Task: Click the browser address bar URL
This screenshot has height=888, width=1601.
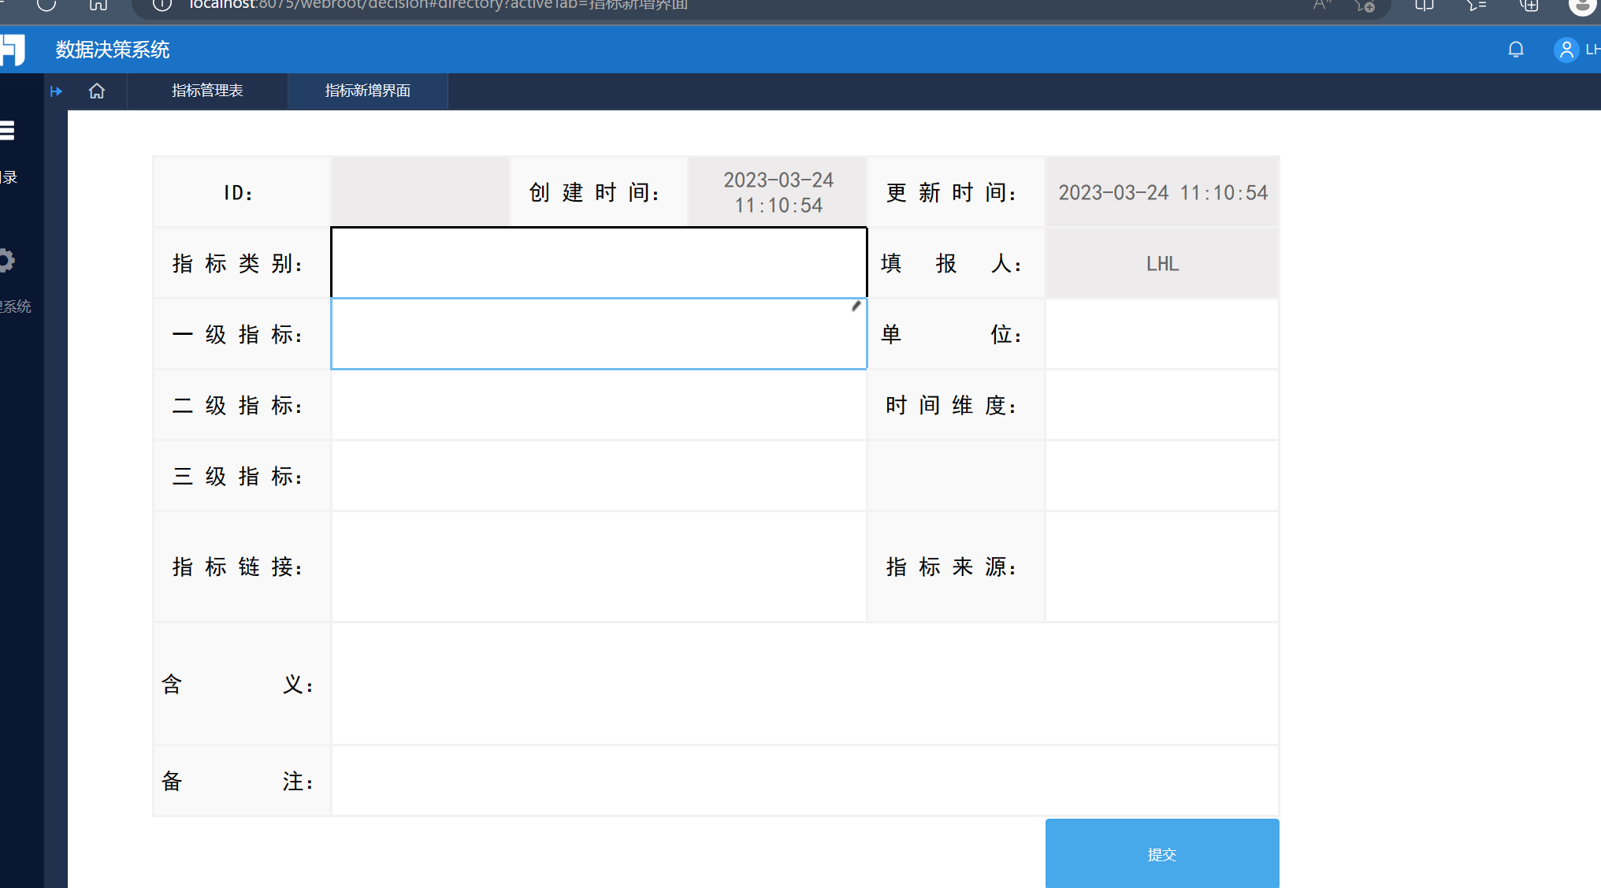Action: (x=438, y=5)
